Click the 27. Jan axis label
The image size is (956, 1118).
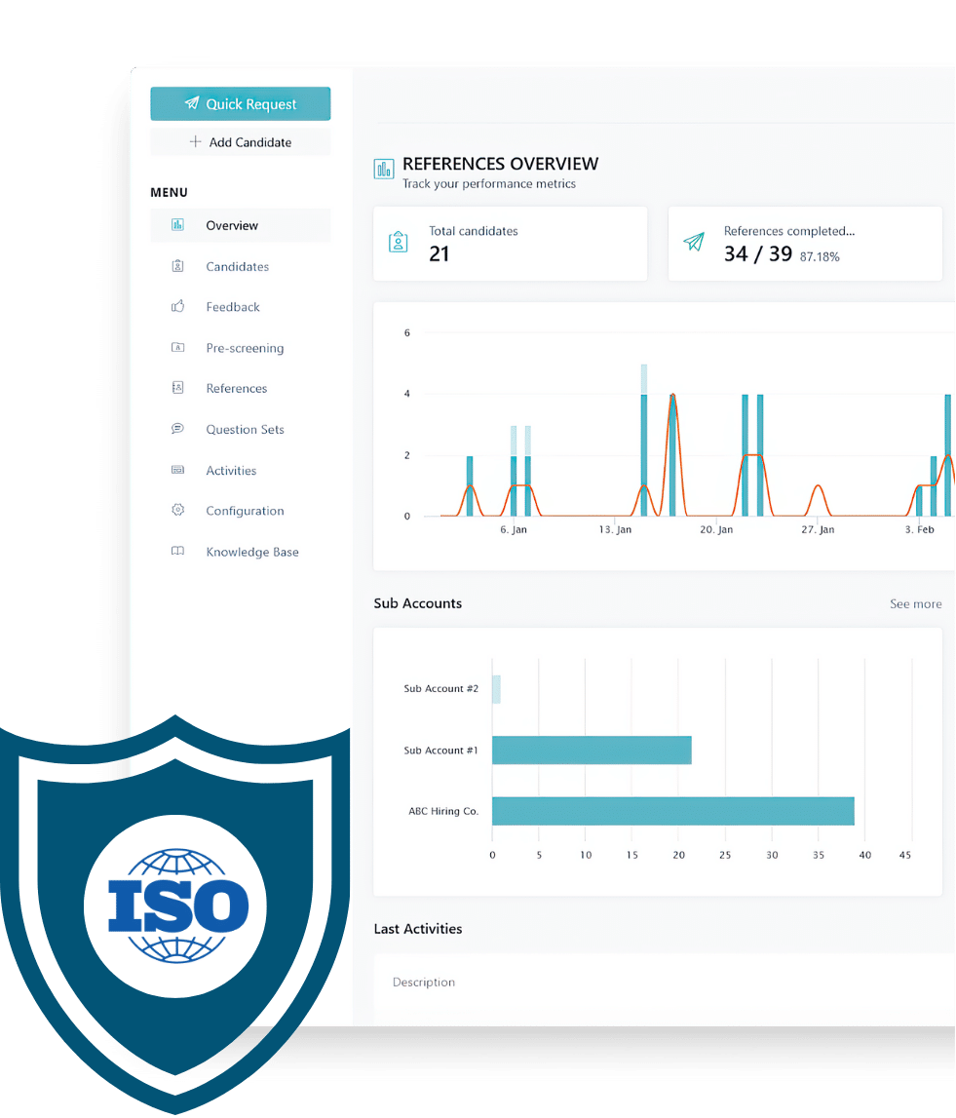click(818, 530)
